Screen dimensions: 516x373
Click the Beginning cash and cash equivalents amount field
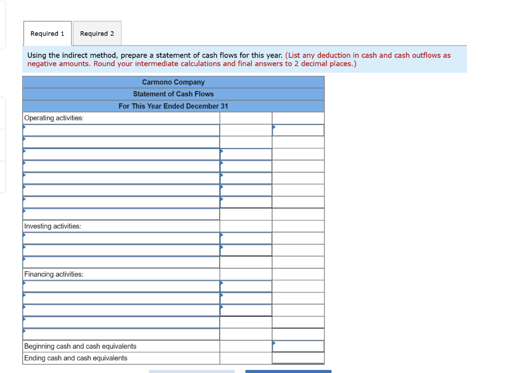point(298,346)
